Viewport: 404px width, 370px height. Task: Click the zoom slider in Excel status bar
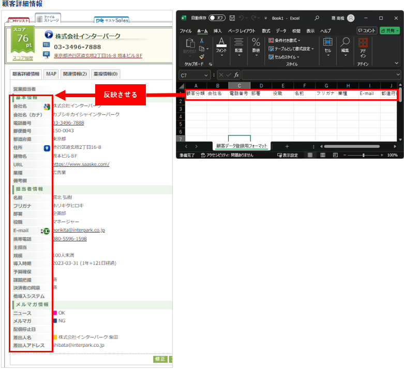(363, 155)
